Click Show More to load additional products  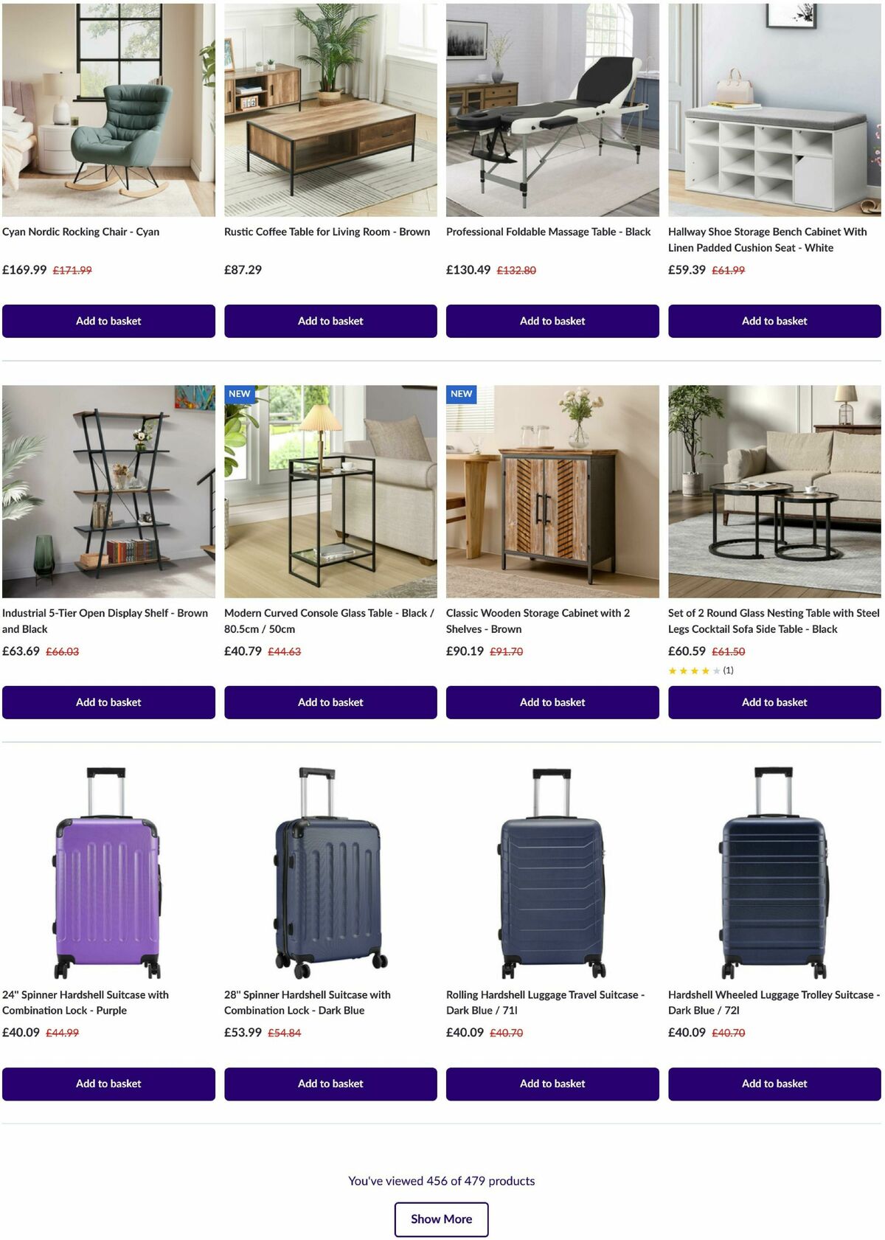point(441,1219)
